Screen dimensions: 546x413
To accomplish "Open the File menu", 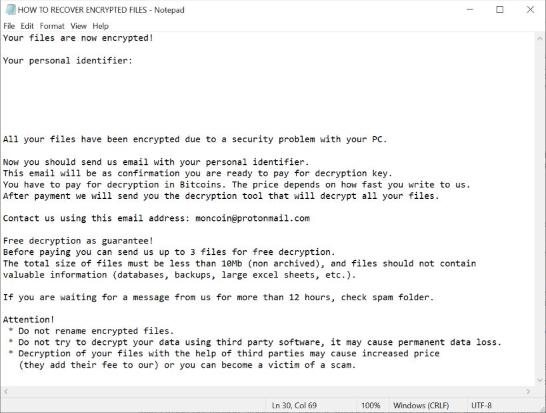I will click(x=9, y=26).
